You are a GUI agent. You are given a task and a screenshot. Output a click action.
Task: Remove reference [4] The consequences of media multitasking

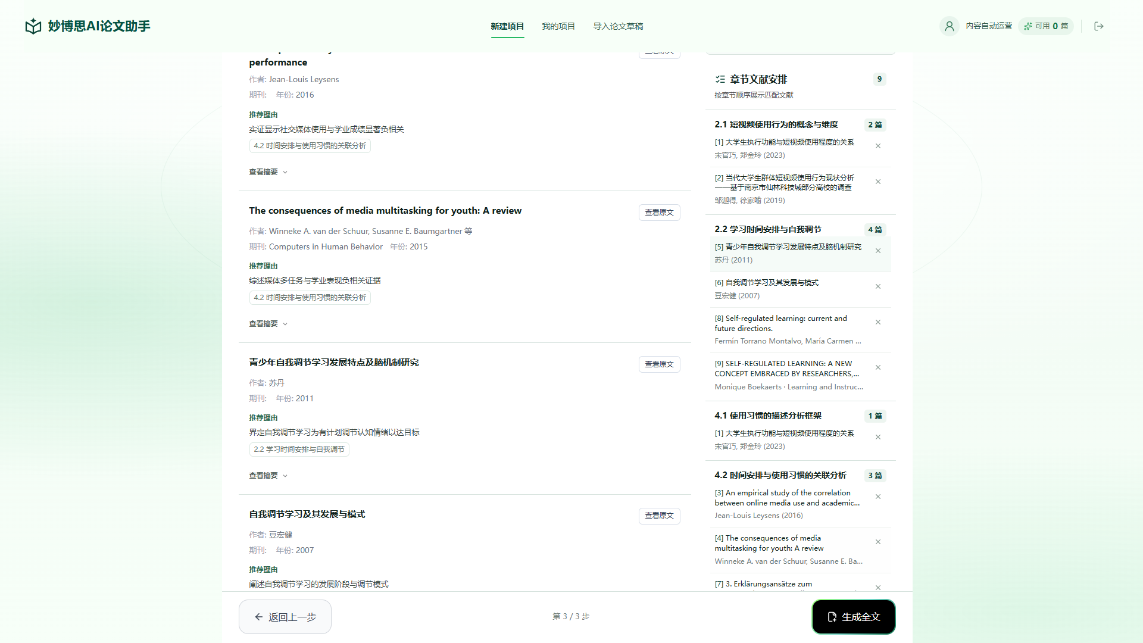point(878,542)
